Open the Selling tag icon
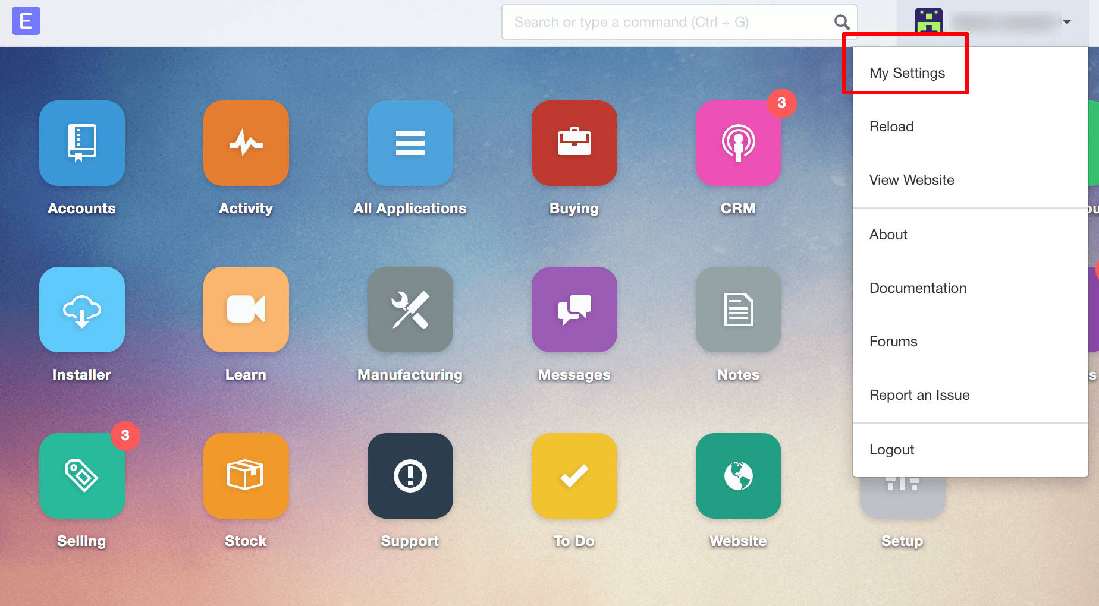The image size is (1099, 606). tap(82, 476)
